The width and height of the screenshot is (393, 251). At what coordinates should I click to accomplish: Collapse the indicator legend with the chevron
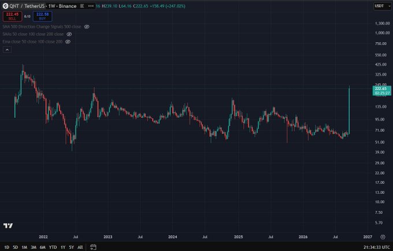pos(7,50)
